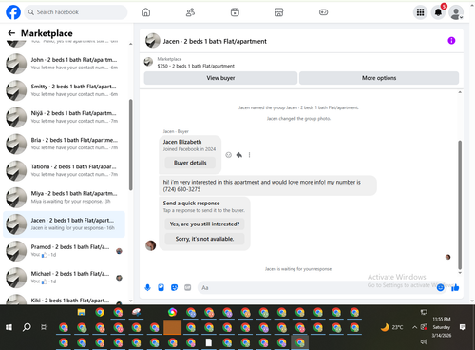Send quick response 'Sorry, it's not available.'
This screenshot has width=475, height=350.
[x=204, y=239]
